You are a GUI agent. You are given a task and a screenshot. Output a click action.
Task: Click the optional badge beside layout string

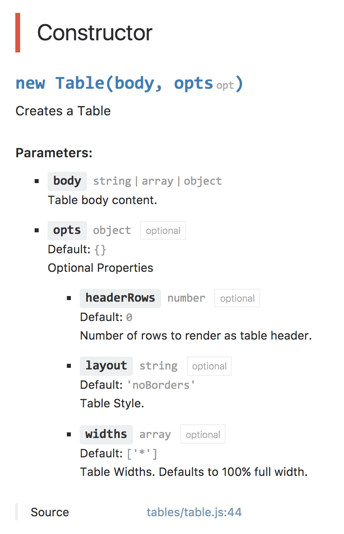(209, 366)
